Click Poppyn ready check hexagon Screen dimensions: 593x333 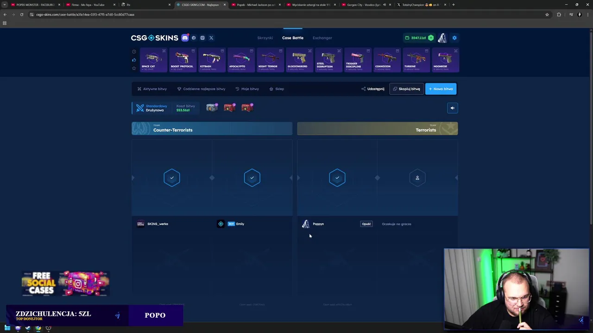(337, 178)
